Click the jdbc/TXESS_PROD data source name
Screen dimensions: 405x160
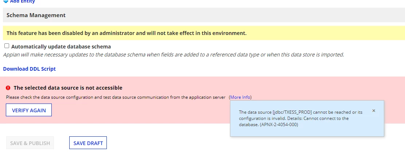292,112
